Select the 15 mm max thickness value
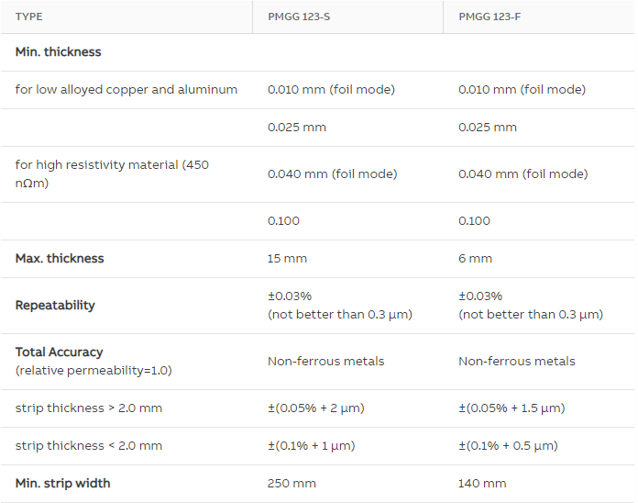 click(287, 258)
